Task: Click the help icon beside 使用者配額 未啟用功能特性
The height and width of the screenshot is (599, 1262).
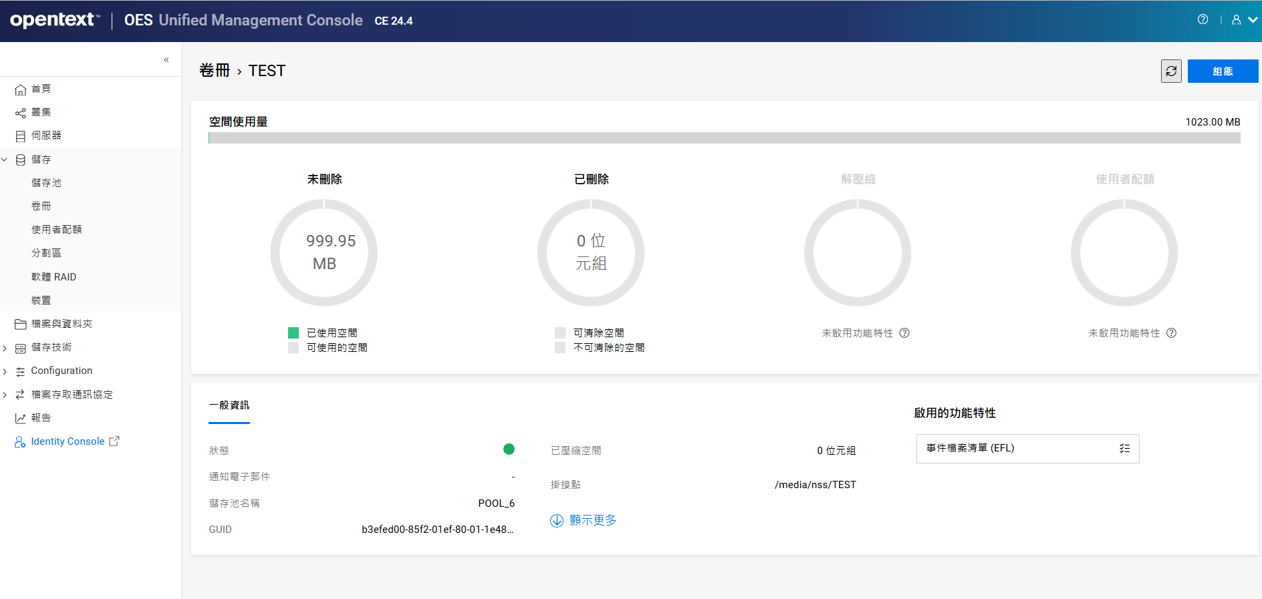Action: click(1171, 333)
